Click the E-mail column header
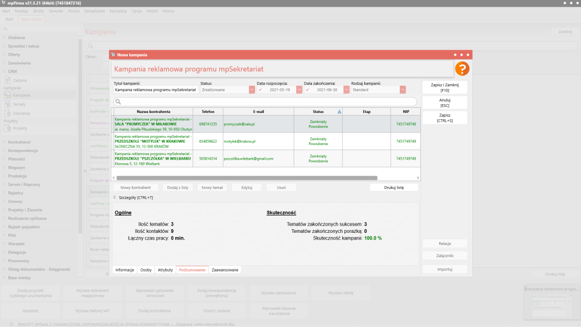The image size is (581, 327). click(258, 111)
